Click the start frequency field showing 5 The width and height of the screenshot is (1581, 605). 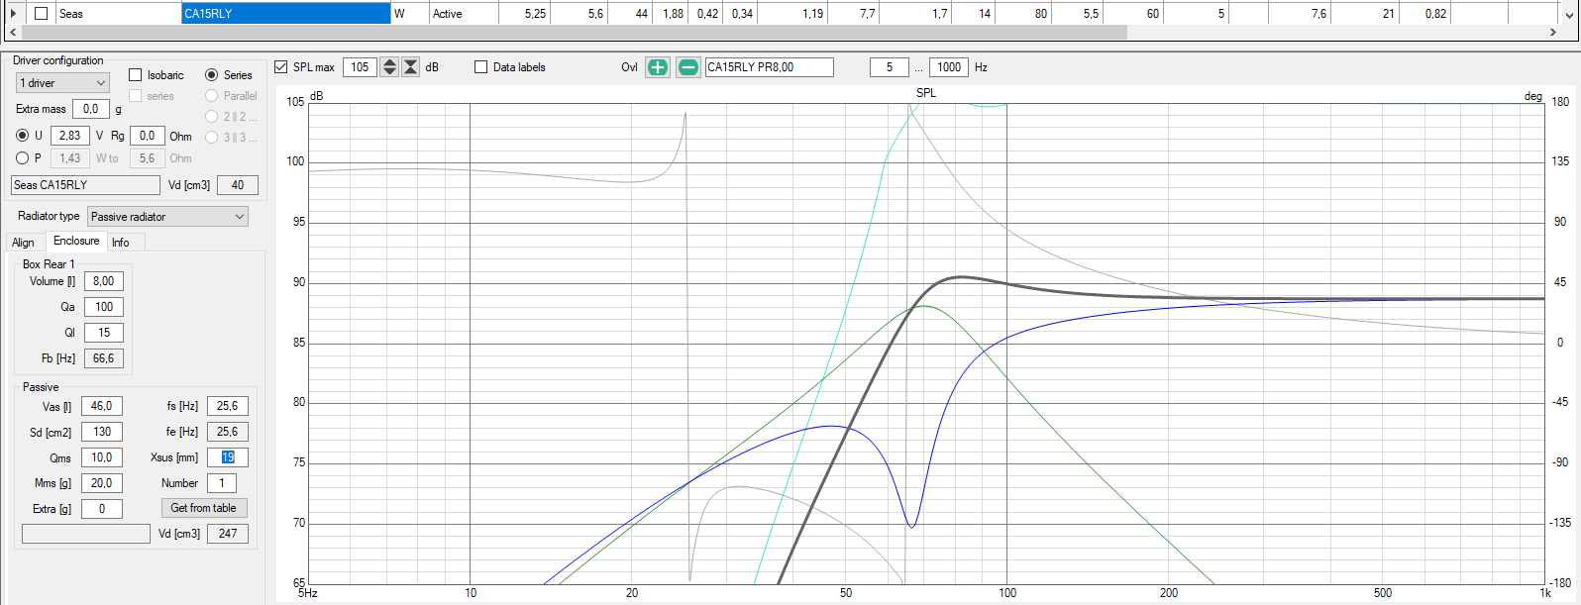[890, 67]
